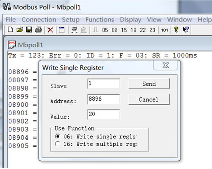Click the Send button
The image size is (212, 169).
click(x=149, y=84)
